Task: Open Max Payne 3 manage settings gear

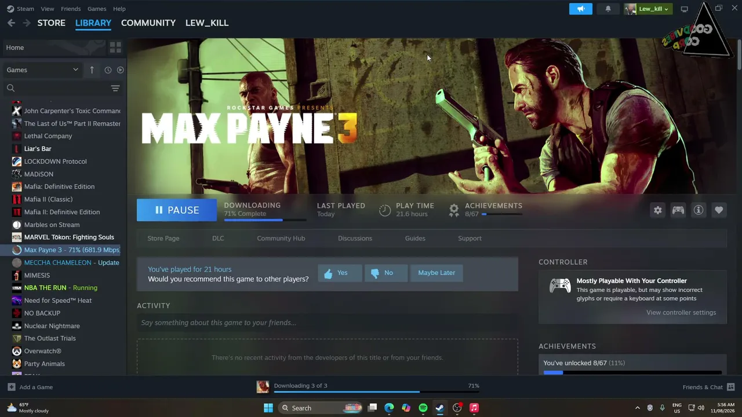Action: (x=657, y=210)
